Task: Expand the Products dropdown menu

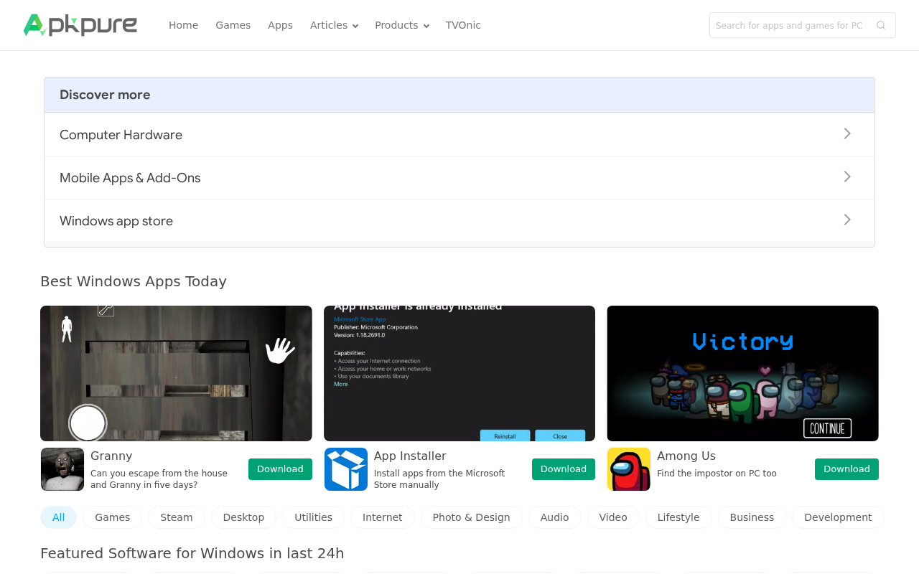Action: [x=402, y=25]
